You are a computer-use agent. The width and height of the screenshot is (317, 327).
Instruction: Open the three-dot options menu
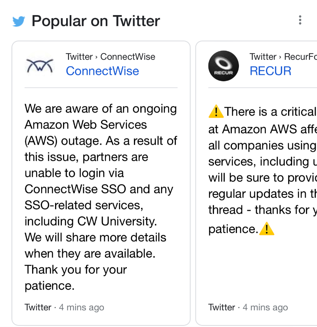click(x=300, y=20)
